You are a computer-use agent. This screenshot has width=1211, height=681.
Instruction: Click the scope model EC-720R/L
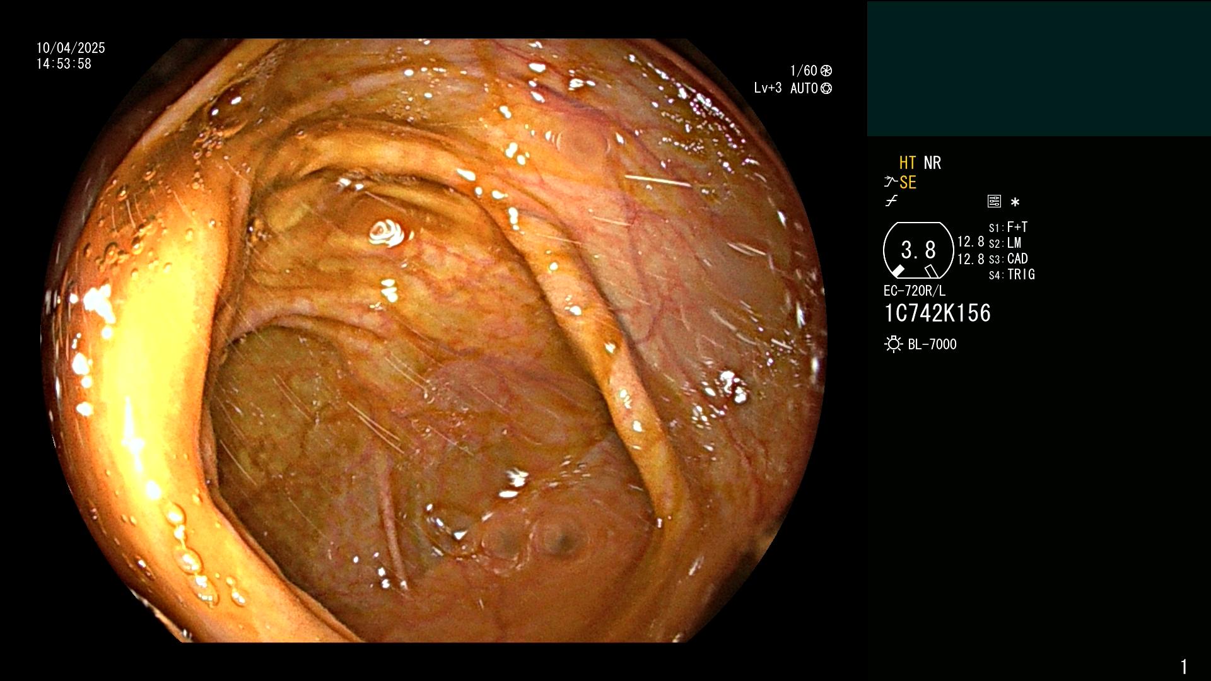915,291
